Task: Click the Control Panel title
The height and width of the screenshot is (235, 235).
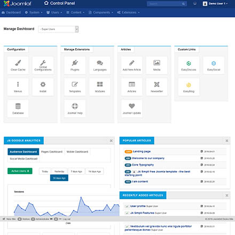Action: 62,3
